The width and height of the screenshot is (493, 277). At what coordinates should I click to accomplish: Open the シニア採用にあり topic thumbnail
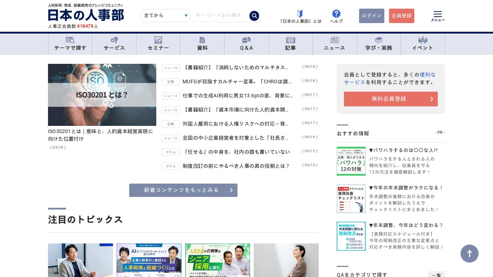pyautogui.click(x=218, y=260)
